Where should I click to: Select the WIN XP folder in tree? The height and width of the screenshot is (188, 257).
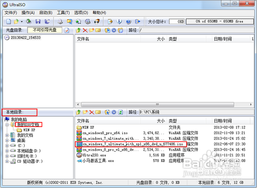coord(29,130)
